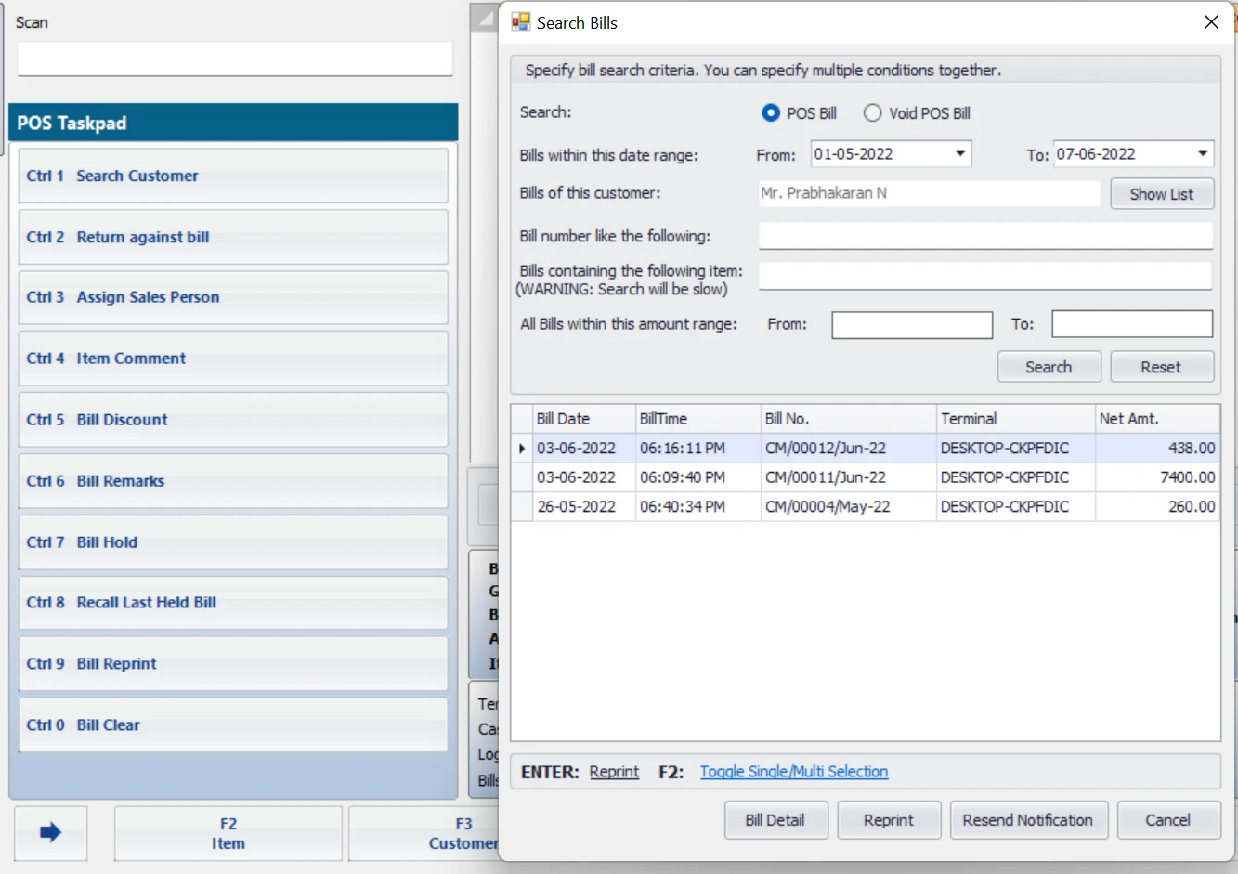Choose Ctrl 7 Bill Hold in taskpad
The image size is (1238, 874).
232,542
